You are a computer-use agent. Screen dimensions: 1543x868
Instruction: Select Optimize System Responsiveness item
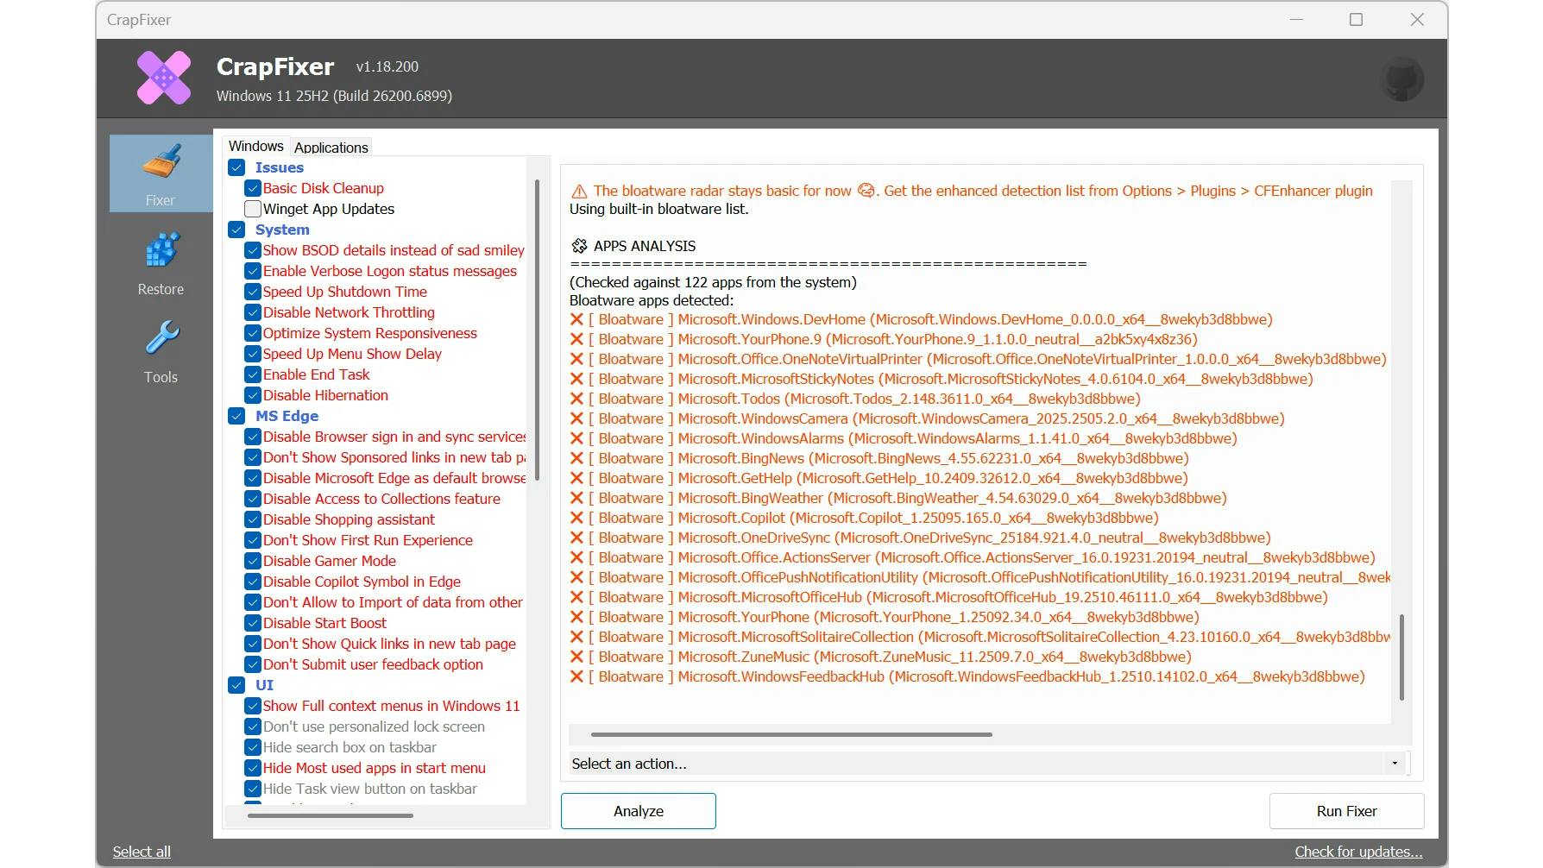[x=370, y=333]
